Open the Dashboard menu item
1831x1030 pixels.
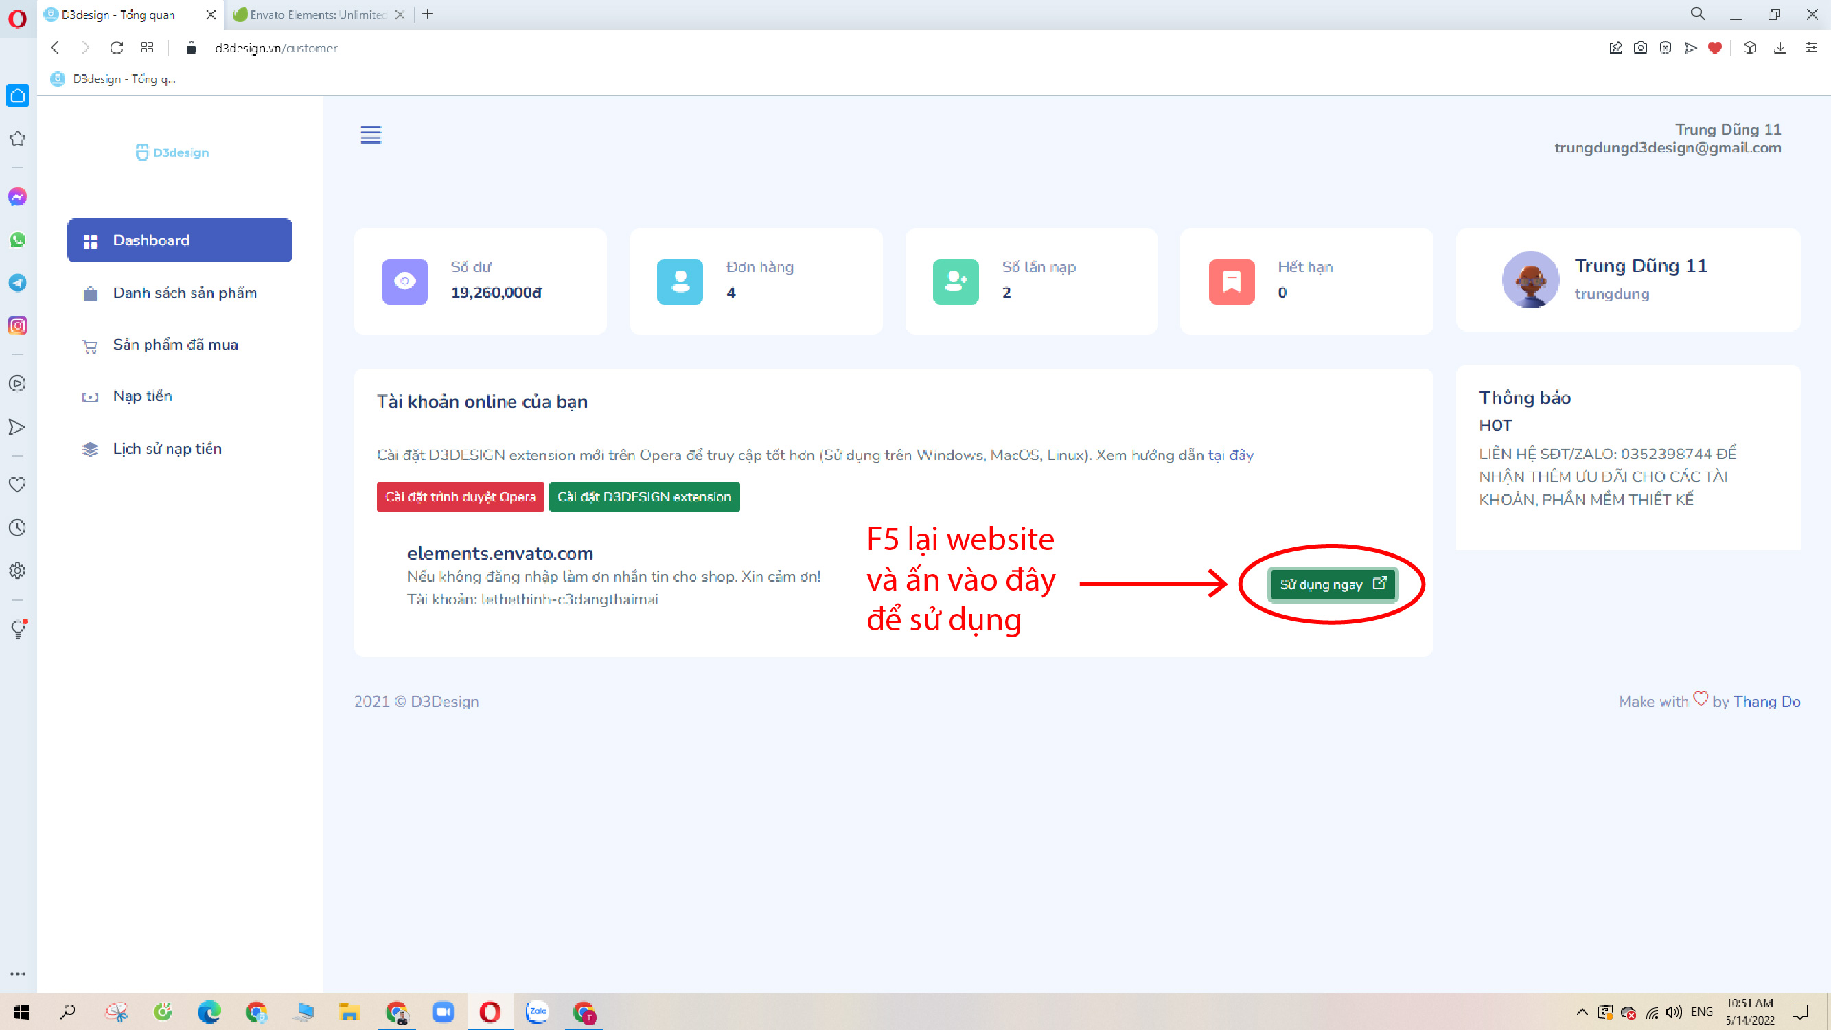tap(180, 240)
